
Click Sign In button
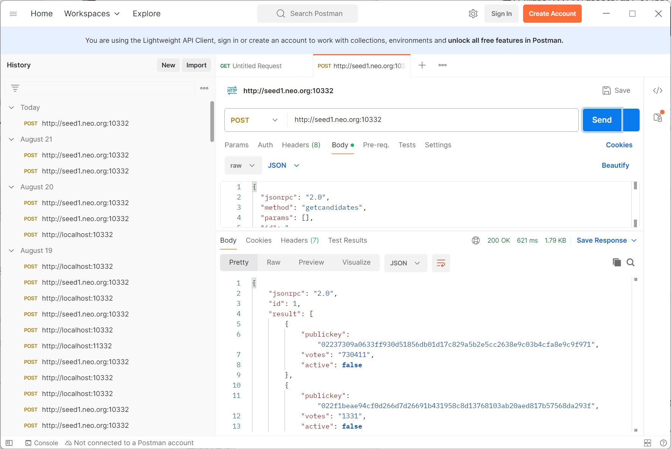[501, 14]
